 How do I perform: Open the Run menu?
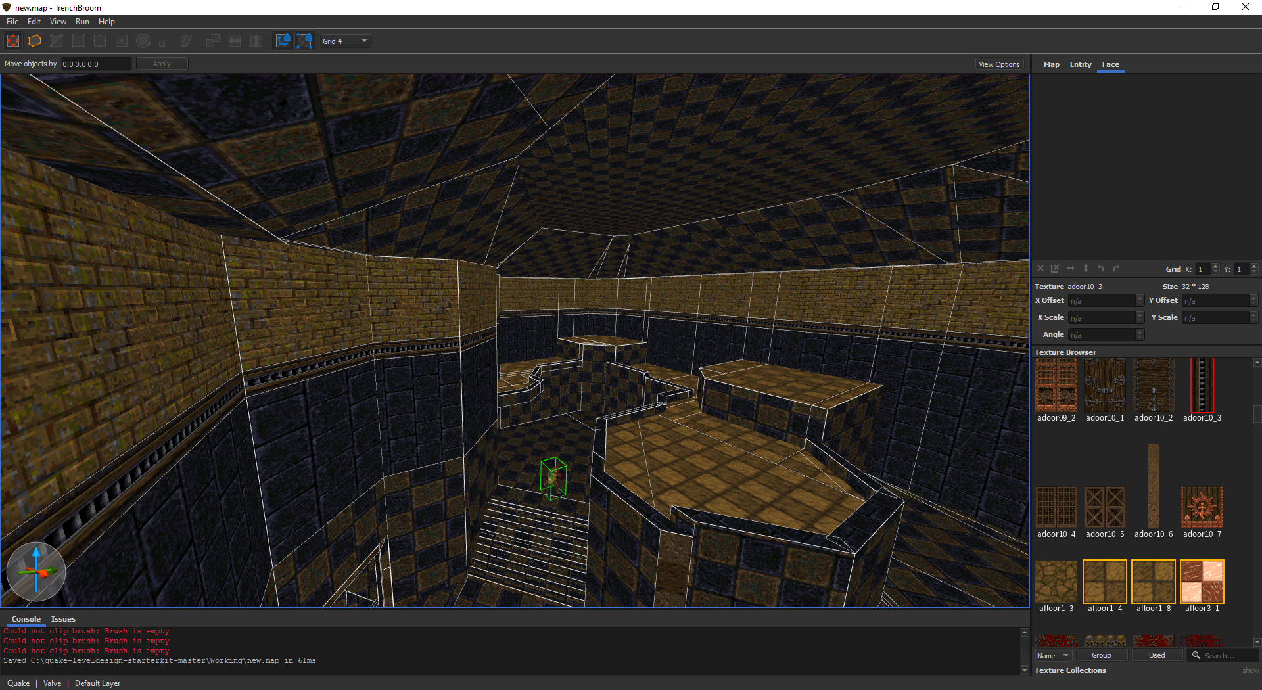coord(82,22)
